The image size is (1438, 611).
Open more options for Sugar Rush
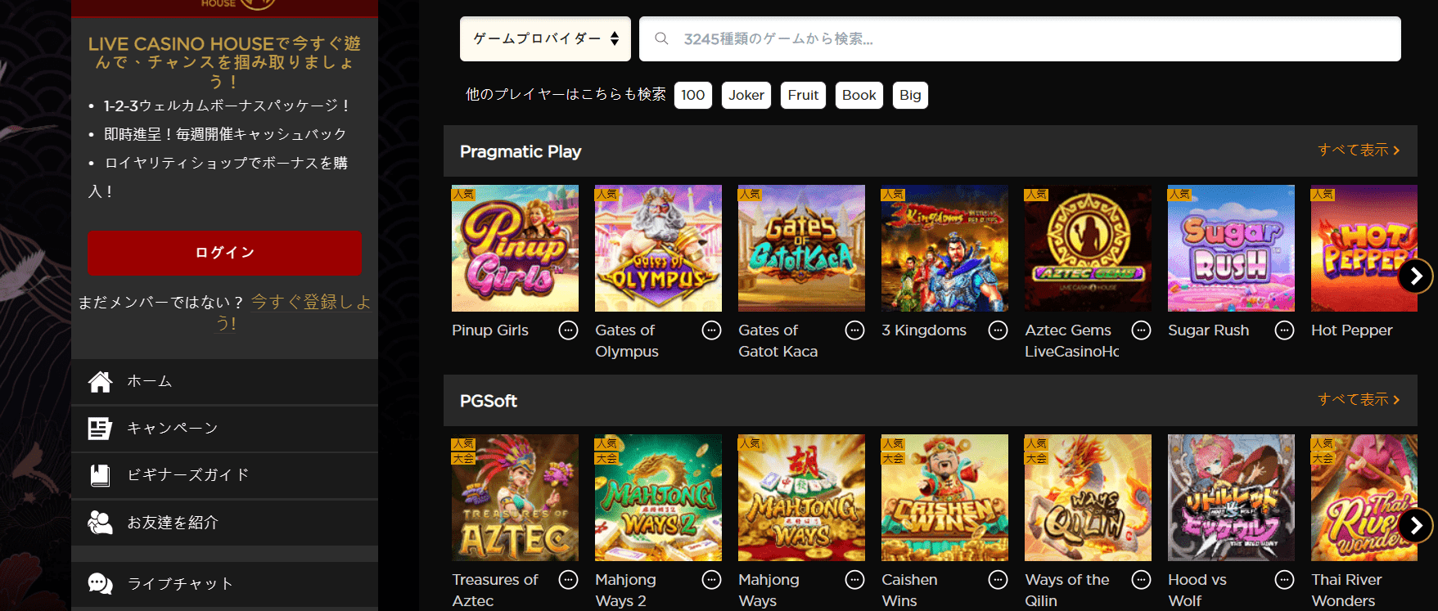tap(1285, 330)
